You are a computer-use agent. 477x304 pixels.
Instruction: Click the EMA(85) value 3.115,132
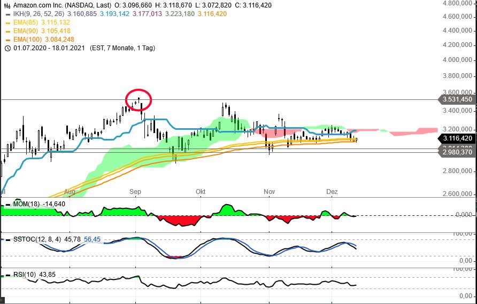pos(56,22)
